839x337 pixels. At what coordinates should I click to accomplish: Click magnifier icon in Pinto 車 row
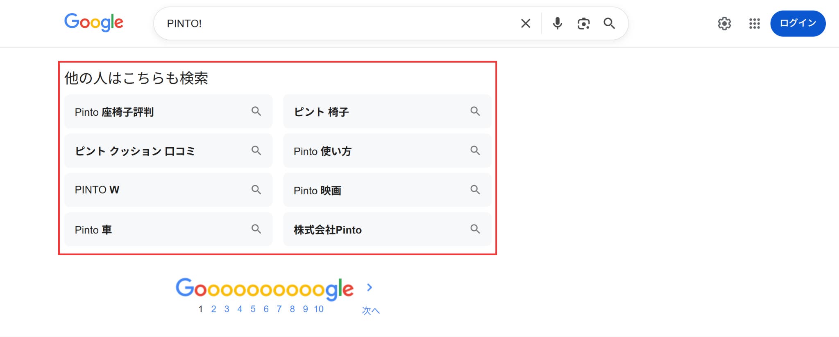click(256, 229)
